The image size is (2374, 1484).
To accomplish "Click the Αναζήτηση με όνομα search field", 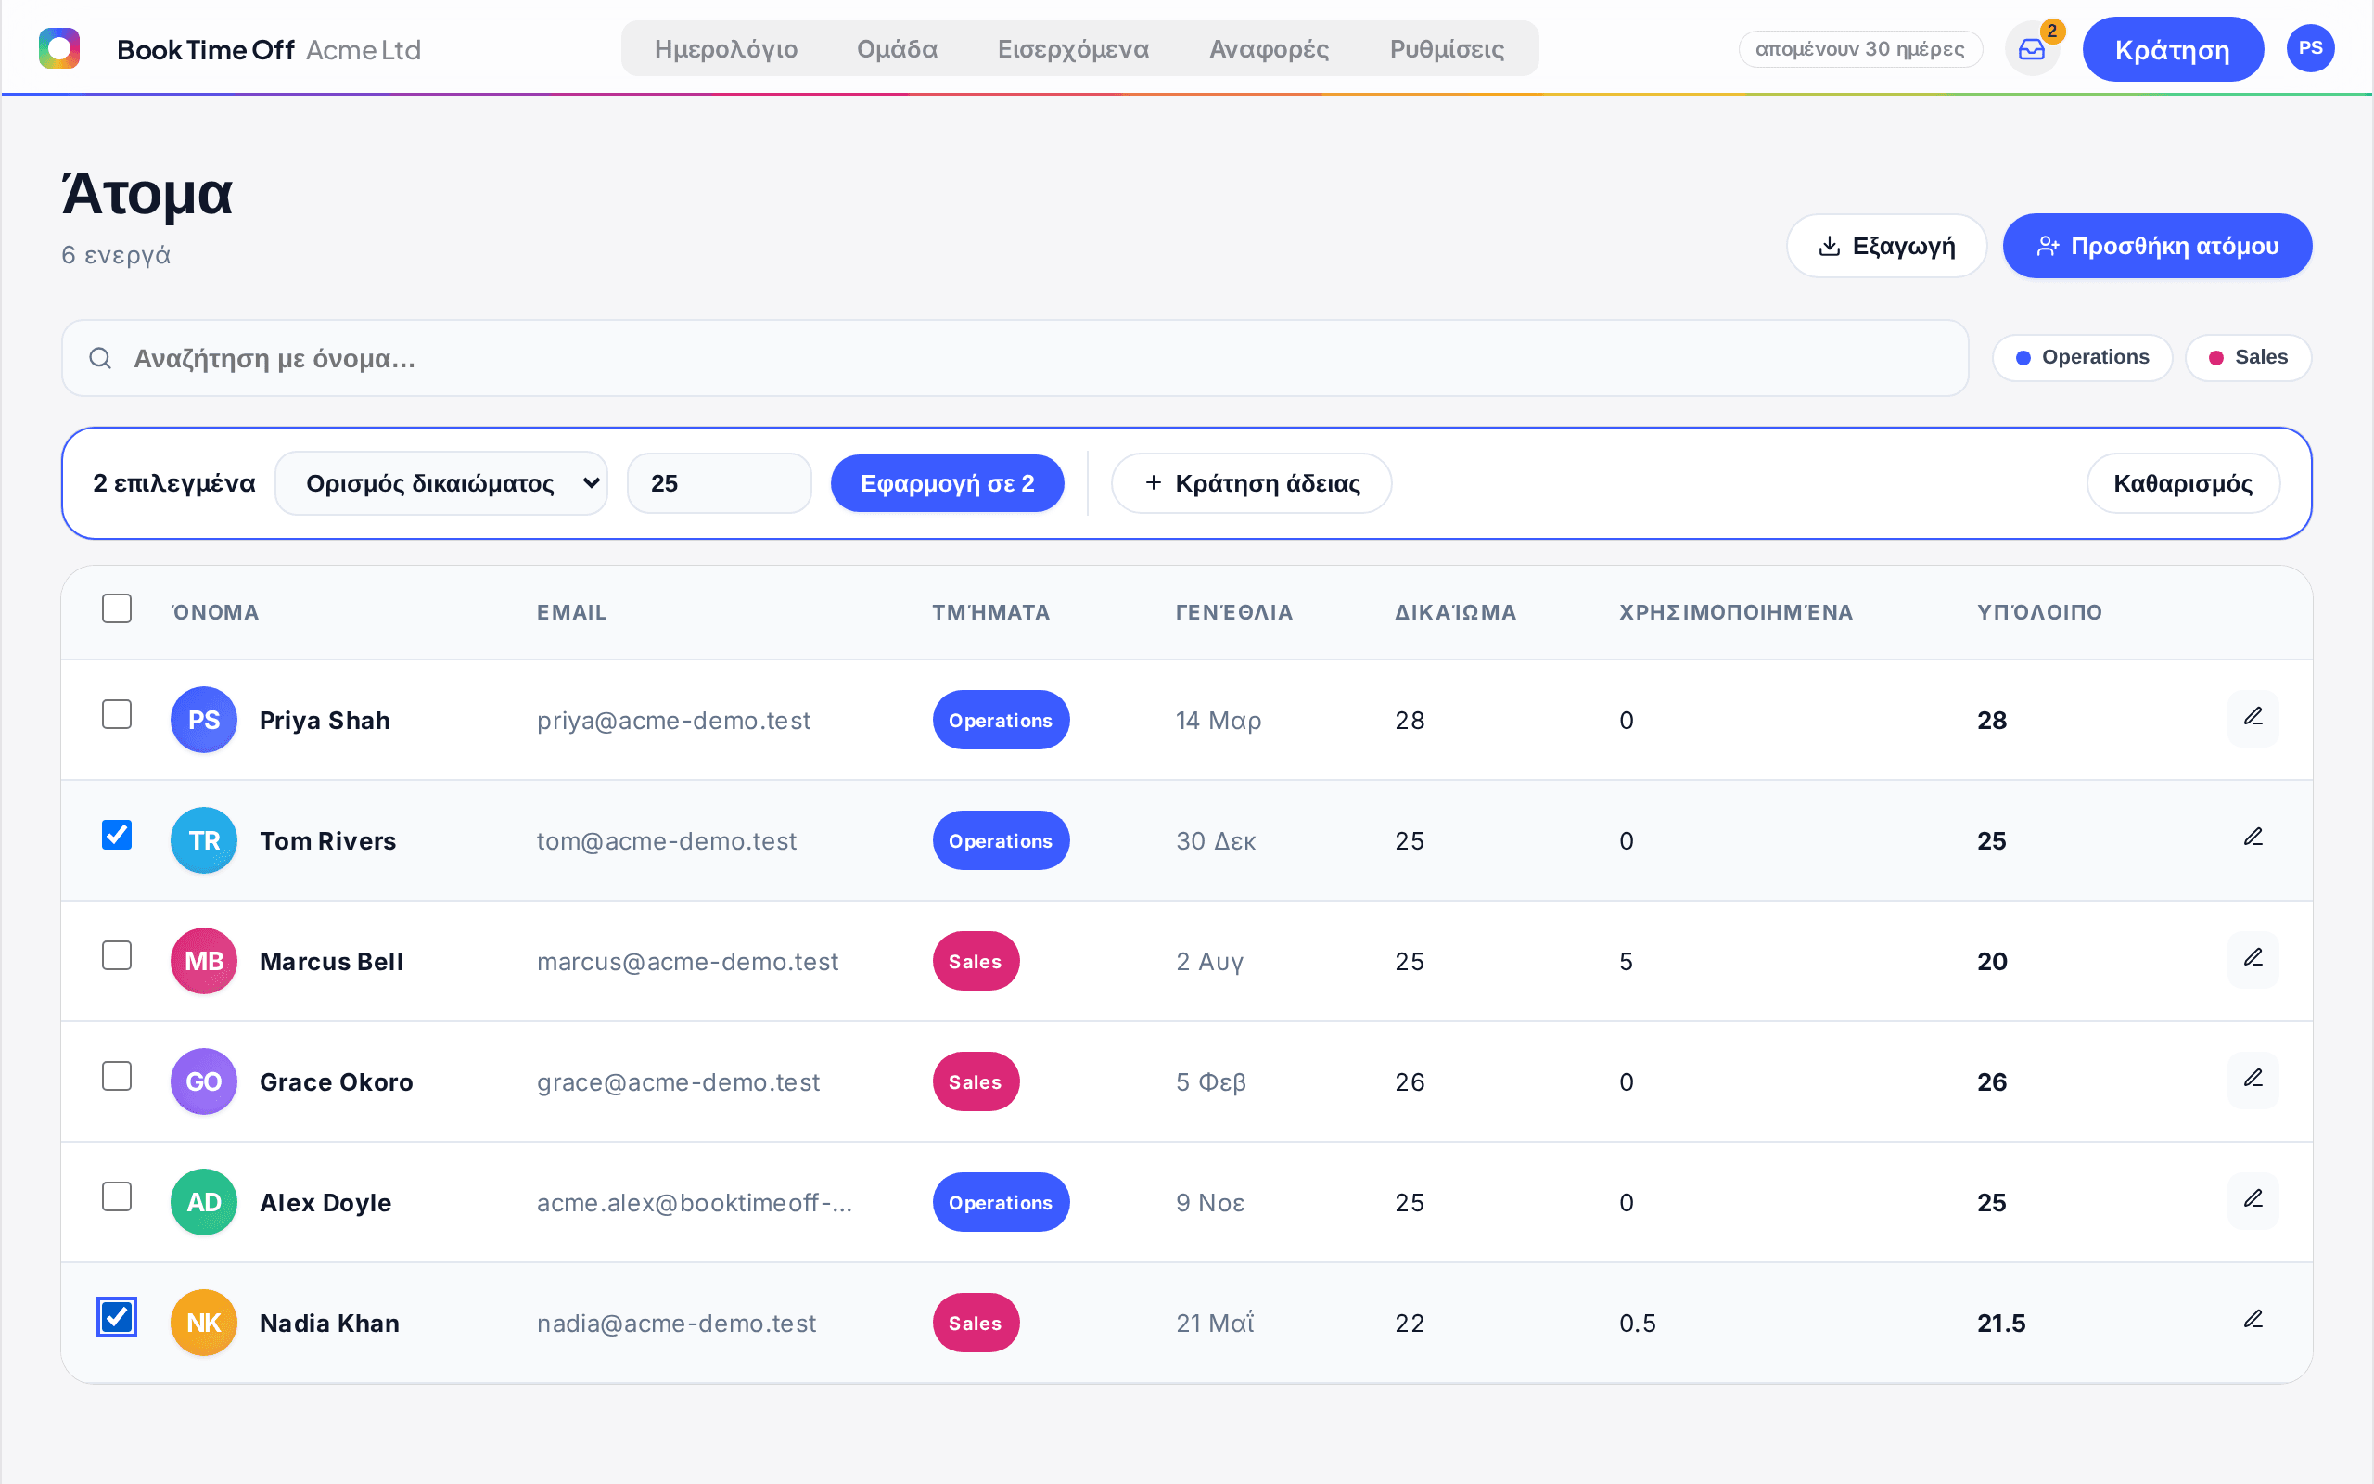I will tap(1015, 358).
